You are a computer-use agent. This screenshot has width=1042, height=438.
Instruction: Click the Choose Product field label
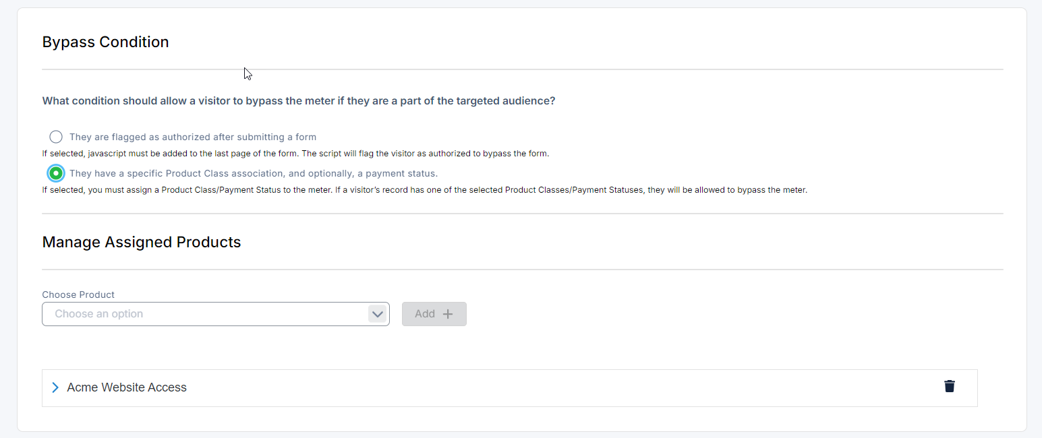point(78,294)
